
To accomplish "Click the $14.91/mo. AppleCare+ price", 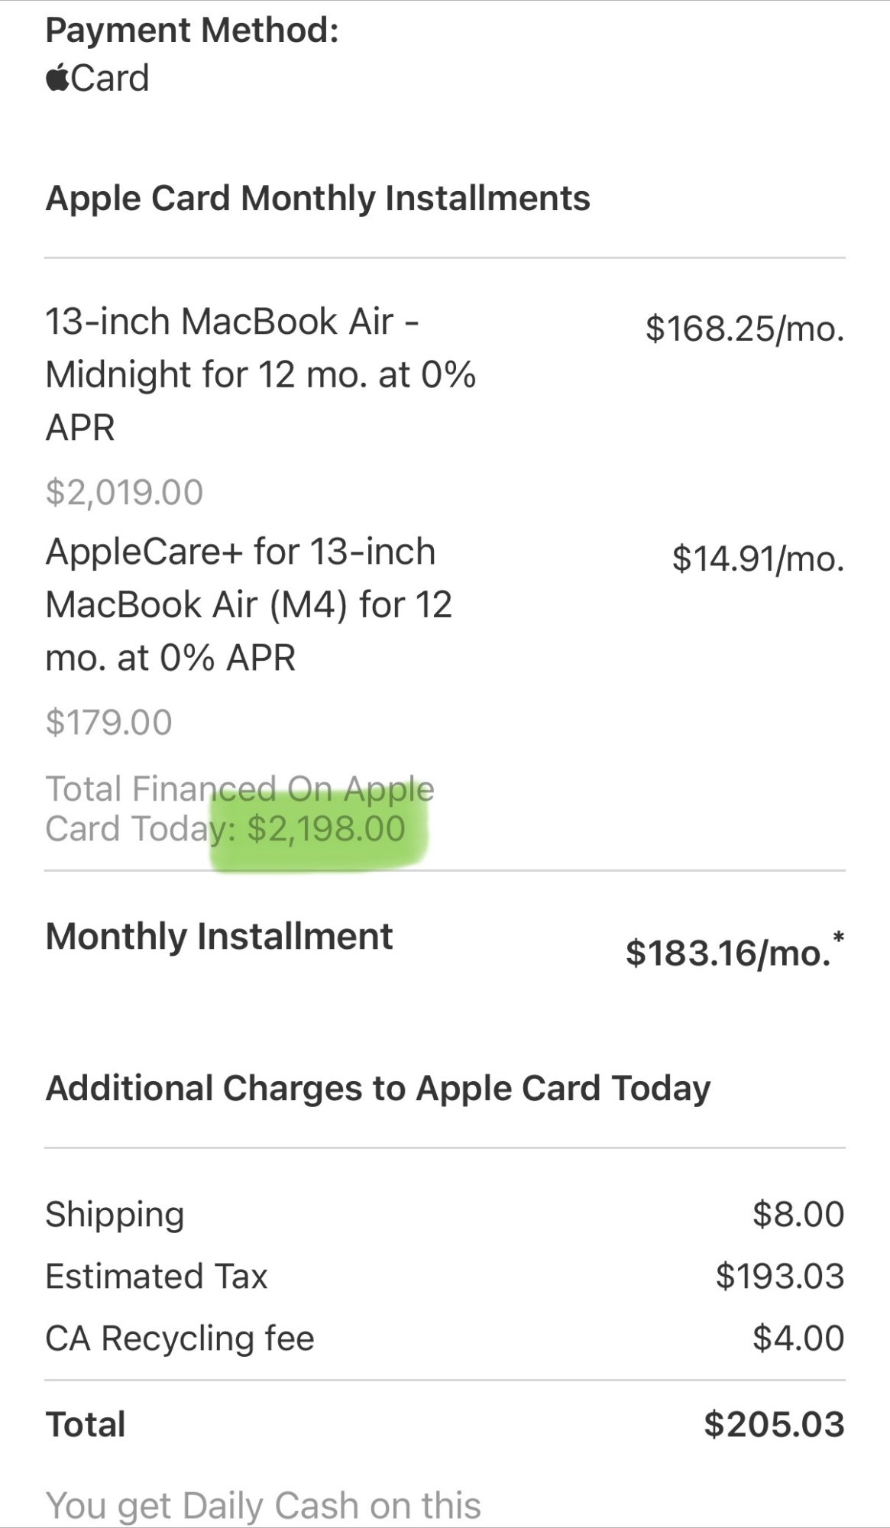I will [758, 558].
